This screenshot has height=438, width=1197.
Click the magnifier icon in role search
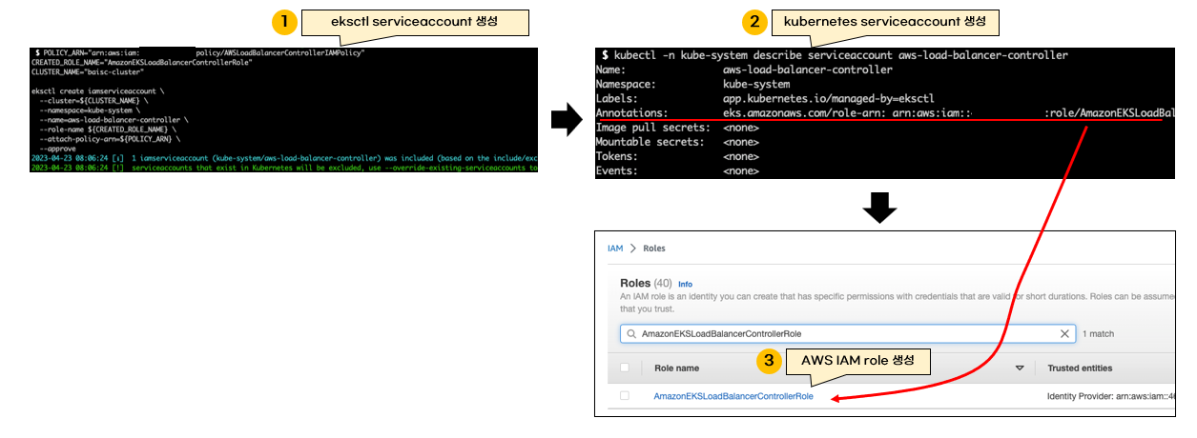[631, 334]
